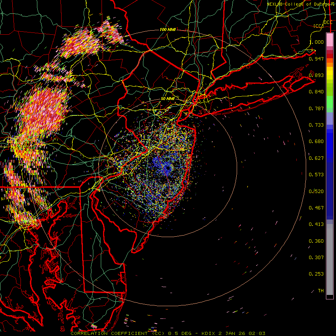
Task: Click the radar site center hole
Action: pyautogui.click(x=168, y=168)
